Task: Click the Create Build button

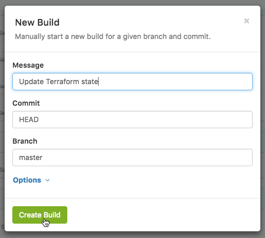Action: coord(40,215)
